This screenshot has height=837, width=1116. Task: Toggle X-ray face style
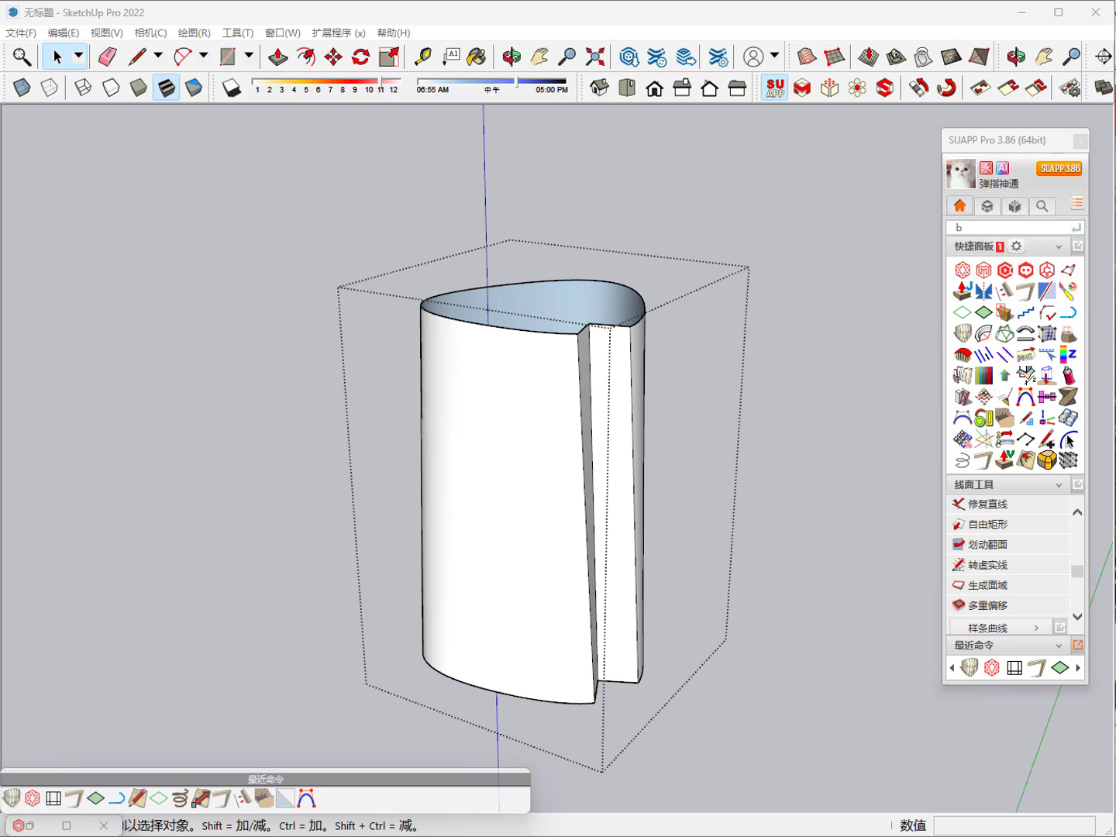pos(22,88)
